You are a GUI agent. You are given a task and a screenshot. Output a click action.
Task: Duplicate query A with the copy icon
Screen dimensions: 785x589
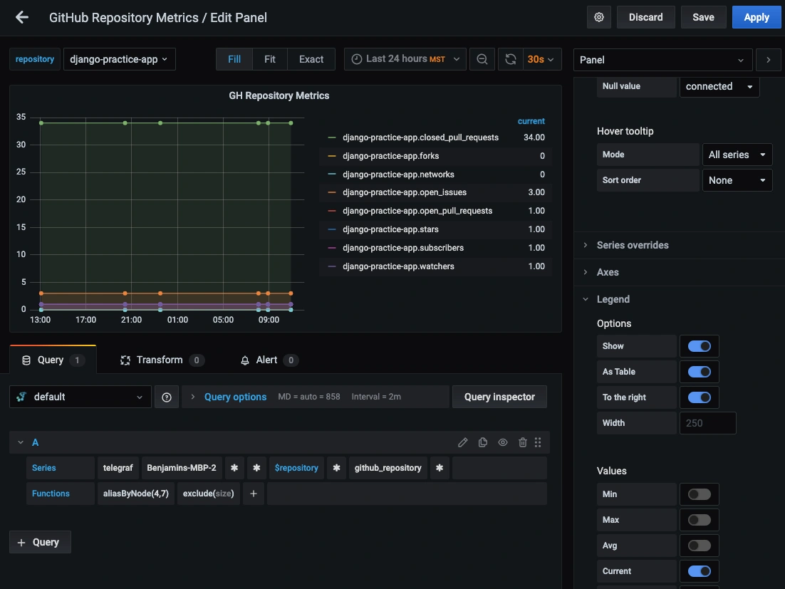pyautogui.click(x=483, y=442)
